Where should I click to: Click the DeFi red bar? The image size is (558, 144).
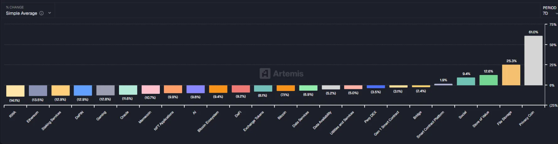tap(240, 89)
